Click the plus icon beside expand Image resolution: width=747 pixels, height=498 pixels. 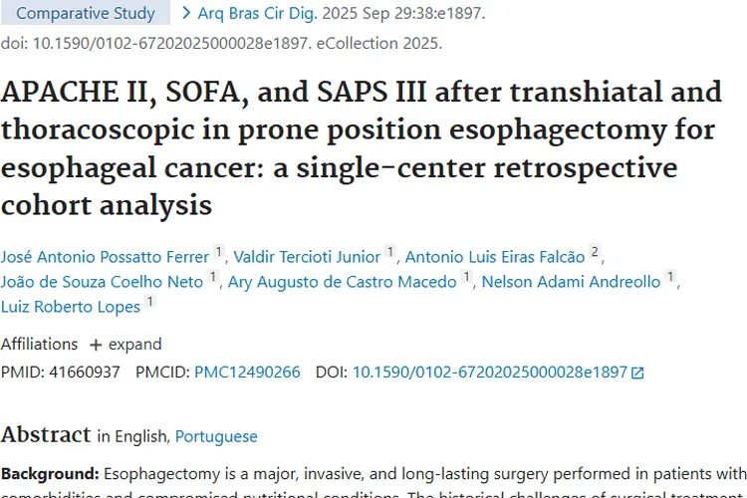click(x=96, y=345)
